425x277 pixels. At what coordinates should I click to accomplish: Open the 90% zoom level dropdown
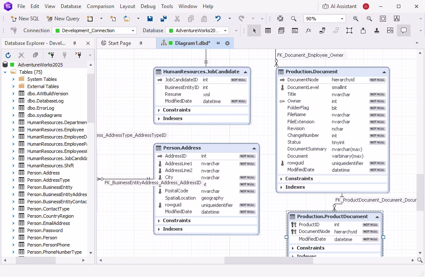pyautogui.click(x=342, y=19)
